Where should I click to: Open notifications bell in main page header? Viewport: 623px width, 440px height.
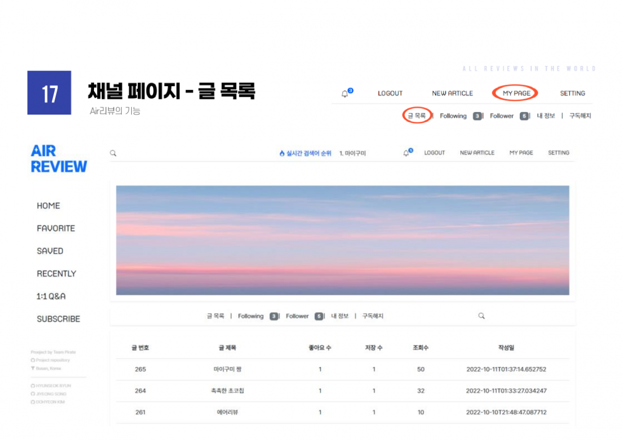click(x=405, y=153)
